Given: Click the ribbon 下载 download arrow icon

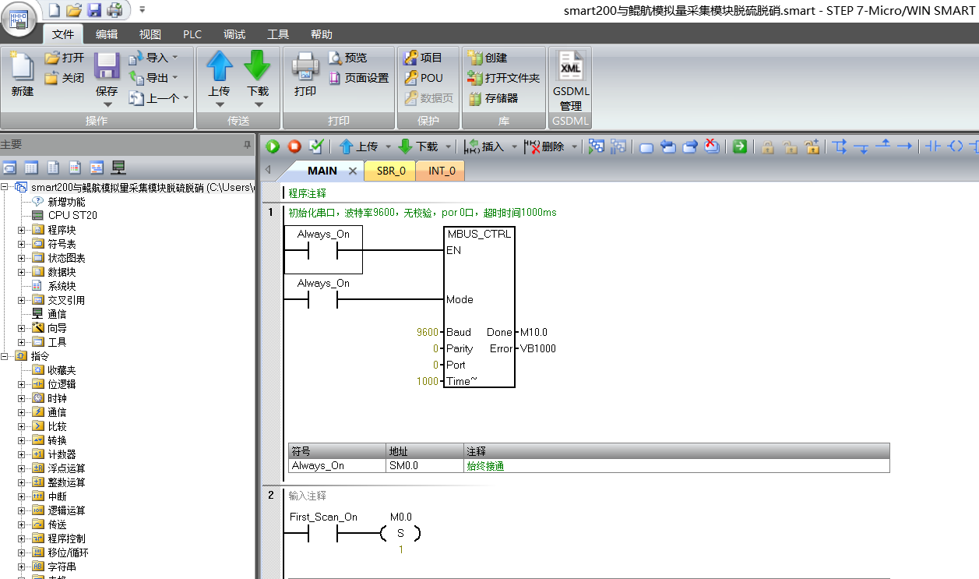Looking at the screenshot, I should tap(258, 65).
